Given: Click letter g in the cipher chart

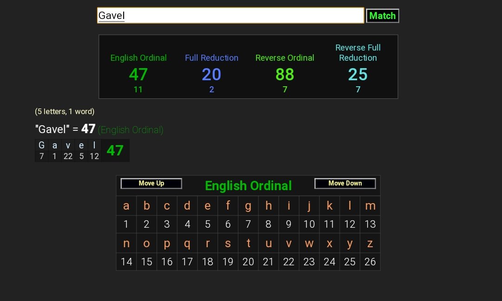Looking at the screenshot, I should pos(248,206).
